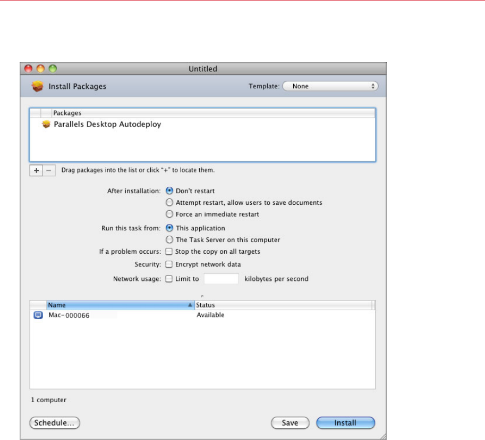Click the computer icon next to Mac-000066
Image resolution: width=485 pixels, height=440 pixels.
click(x=38, y=315)
